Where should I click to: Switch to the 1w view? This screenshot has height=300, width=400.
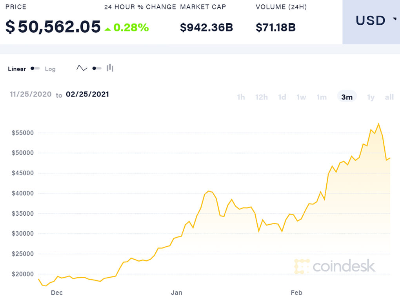pyautogui.click(x=301, y=96)
